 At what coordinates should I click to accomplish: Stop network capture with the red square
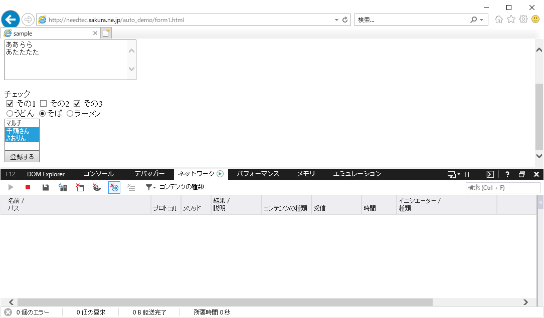click(28, 187)
